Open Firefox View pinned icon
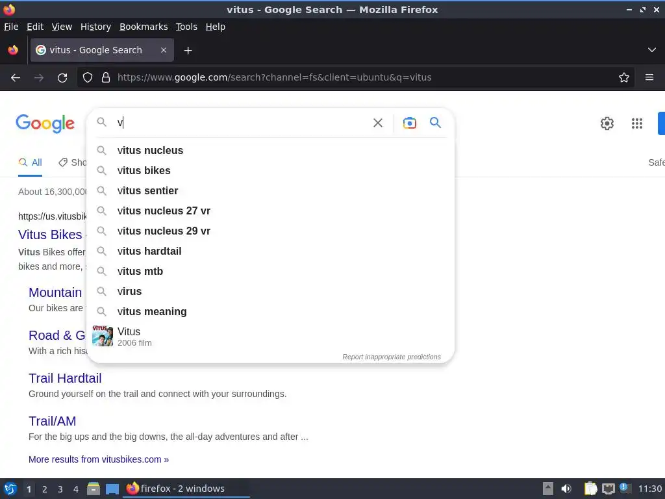Image resolution: width=665 pixels, height=499 pixels. pyautogui.click(x=13, y=50)
